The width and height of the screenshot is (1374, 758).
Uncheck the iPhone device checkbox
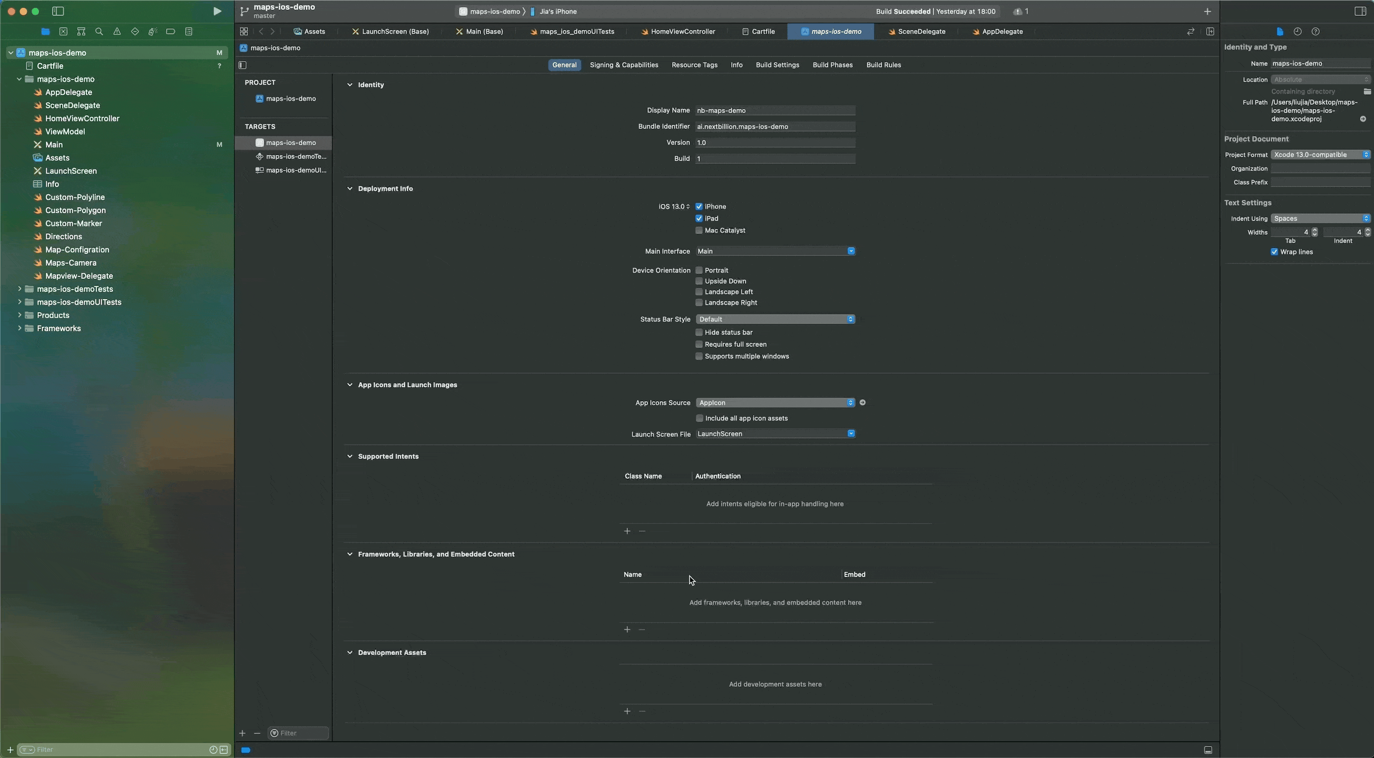tap(699, 206)
